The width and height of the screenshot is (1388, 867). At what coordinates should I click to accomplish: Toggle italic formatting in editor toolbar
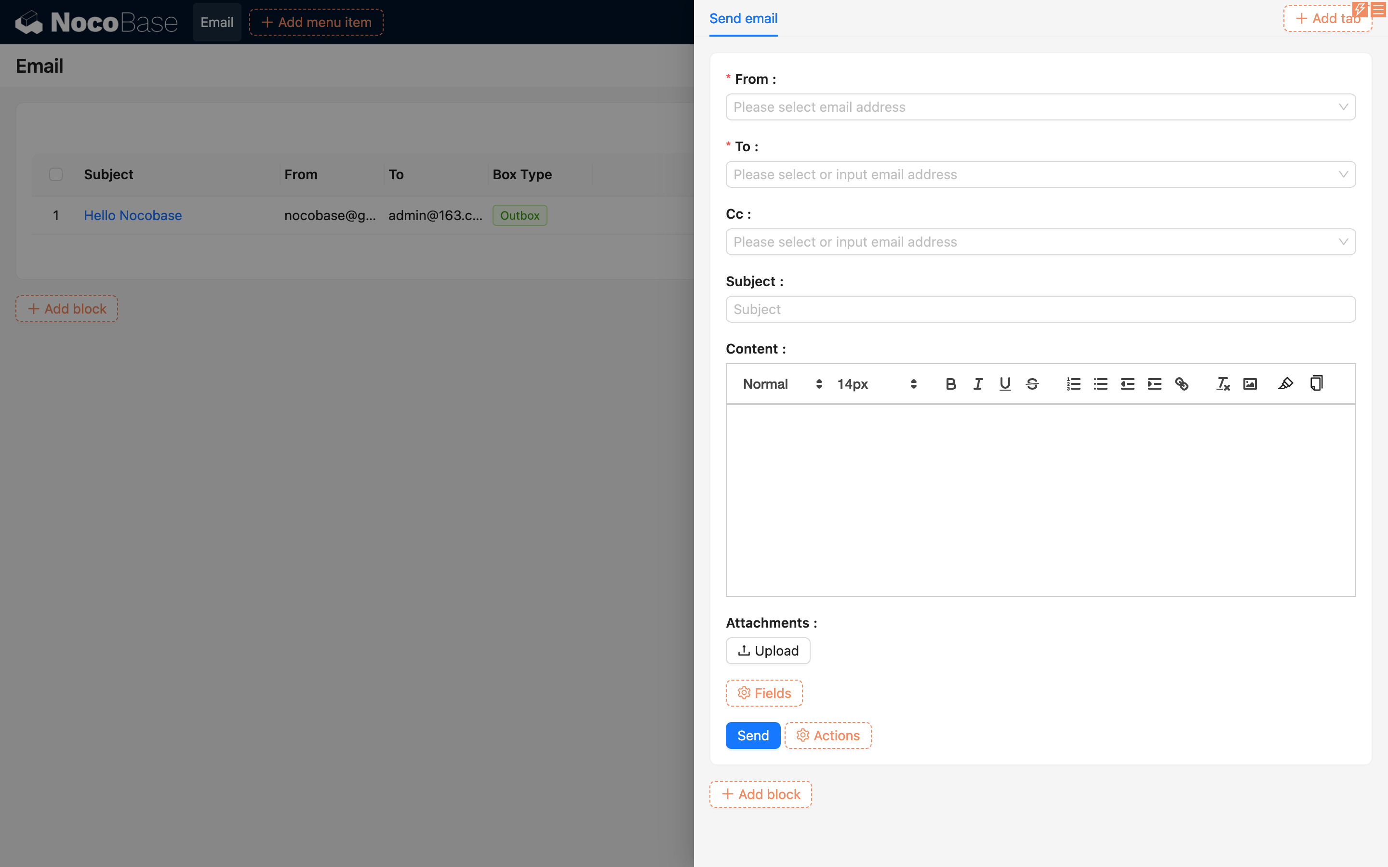pyautogui.click(x=978, y=383)
